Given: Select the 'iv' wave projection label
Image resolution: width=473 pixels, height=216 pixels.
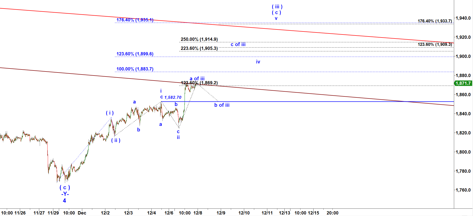Looking at the screenshot, I should (258, 62).
